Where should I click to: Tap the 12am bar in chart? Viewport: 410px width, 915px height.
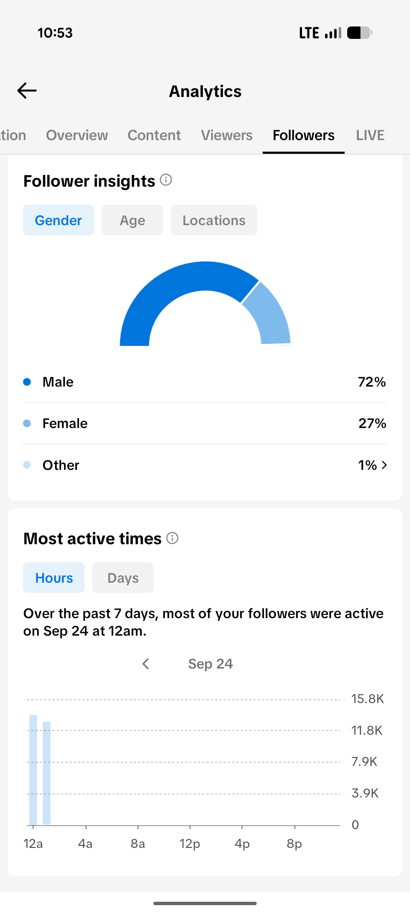click(x=33, y=770)
